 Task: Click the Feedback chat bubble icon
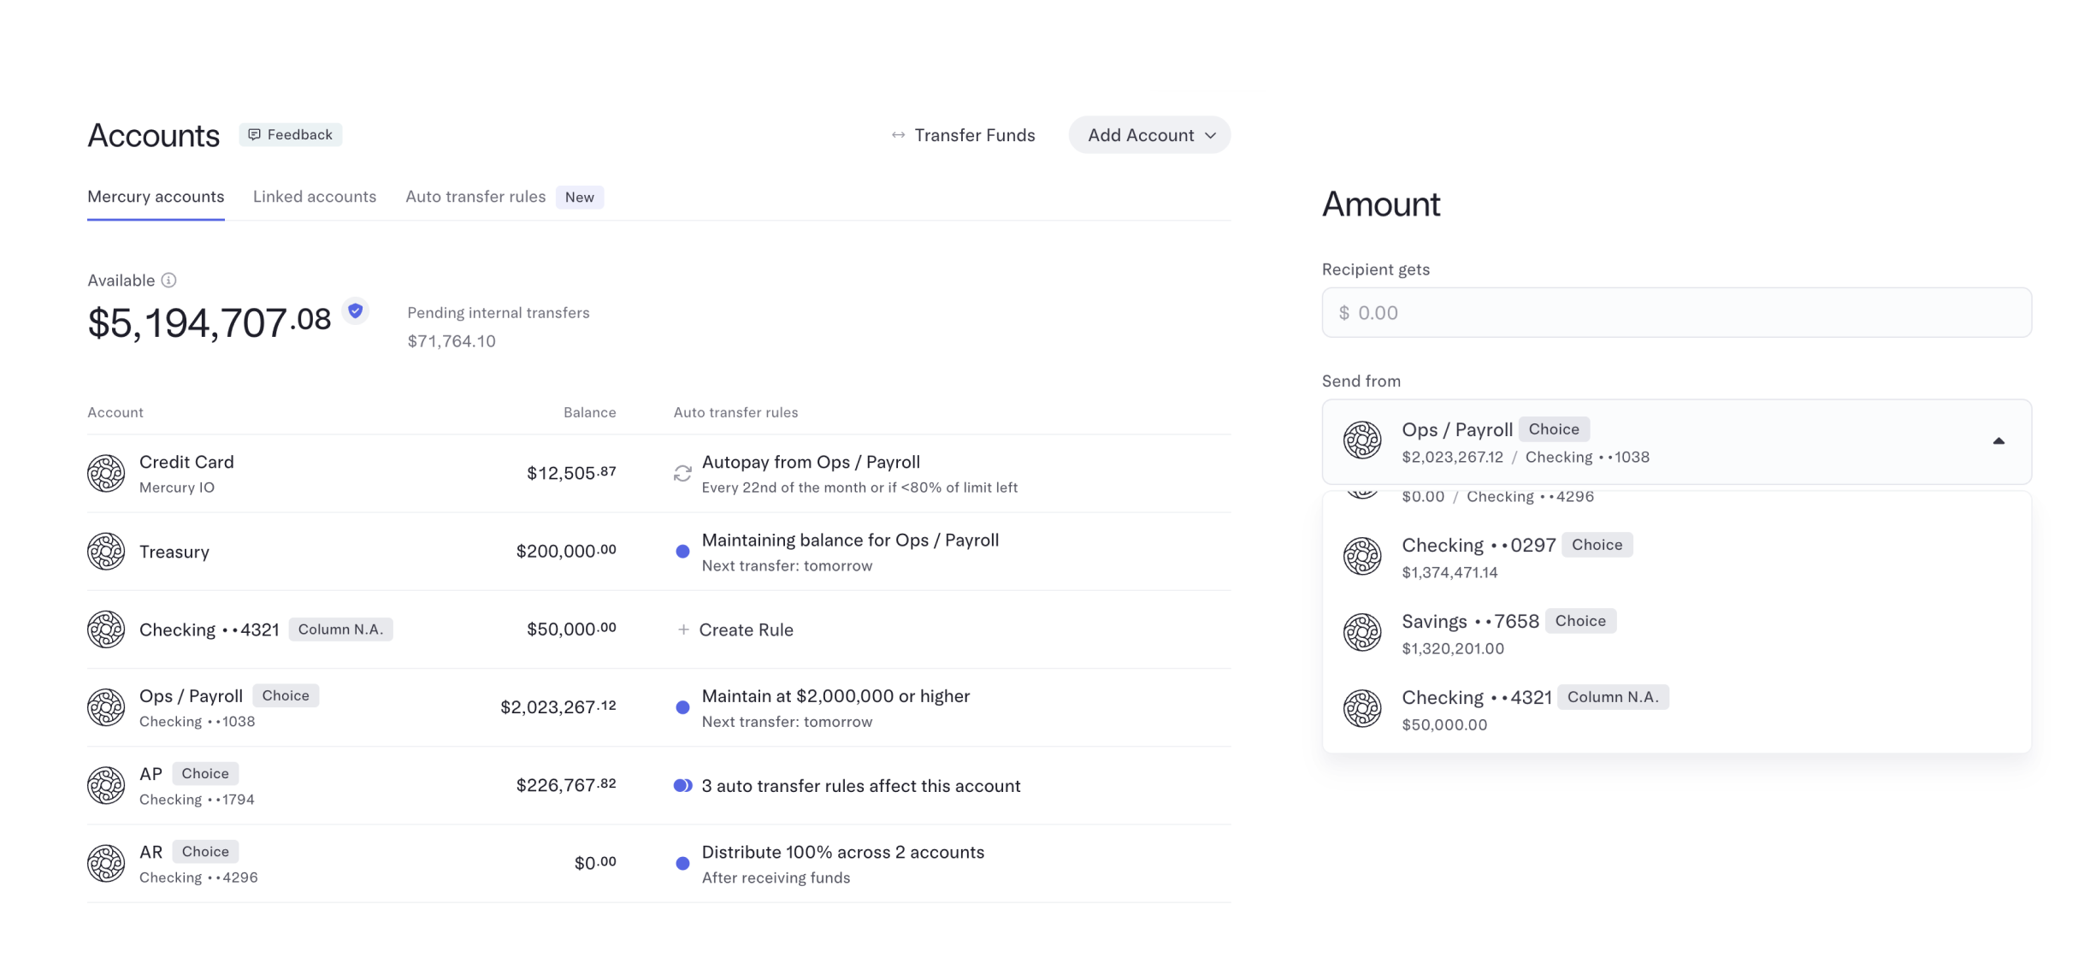[254, 134]
